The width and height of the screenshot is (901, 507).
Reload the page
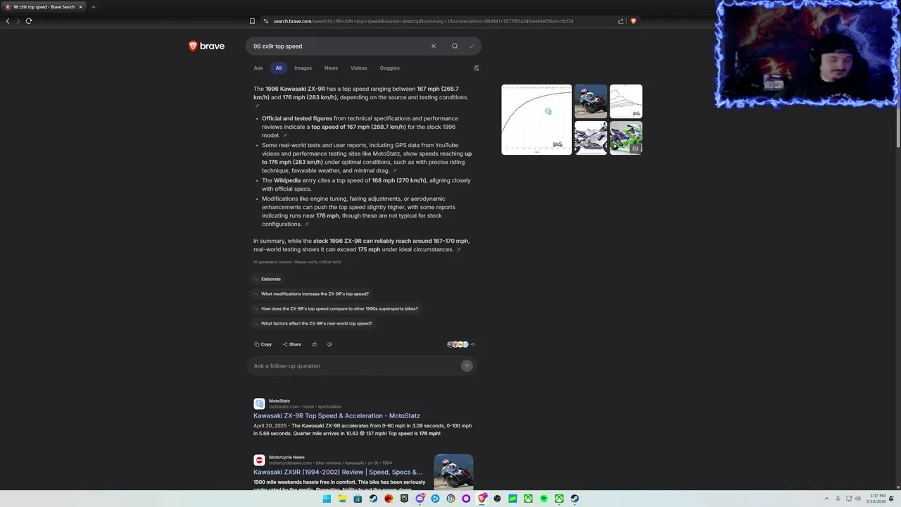coord(29,21)
